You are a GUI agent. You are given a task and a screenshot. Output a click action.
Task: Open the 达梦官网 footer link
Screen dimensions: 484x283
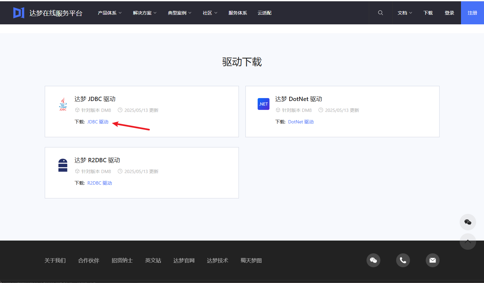click(184, 260)
